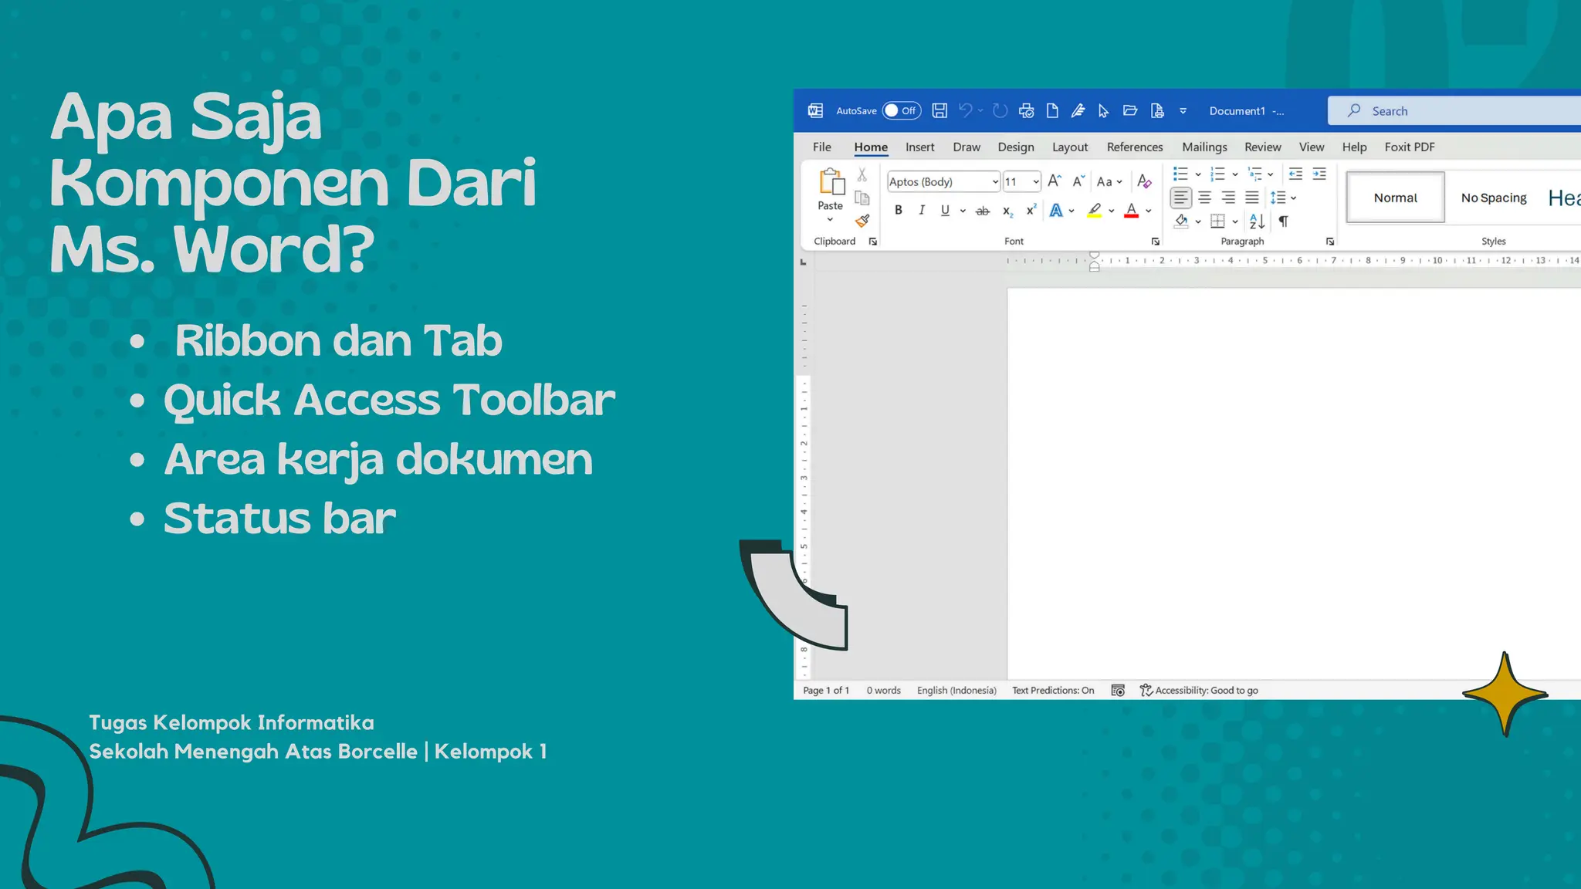
Task: Click the Word app icon in title bar
Action: point(815,110)
